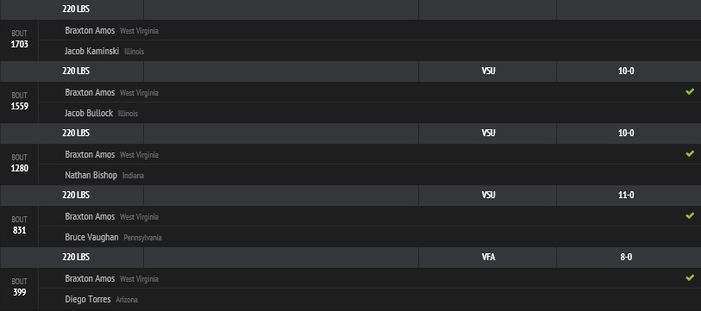Click bout number 1703 label
This screenshot has width=701, height=311.
[19, 44]
